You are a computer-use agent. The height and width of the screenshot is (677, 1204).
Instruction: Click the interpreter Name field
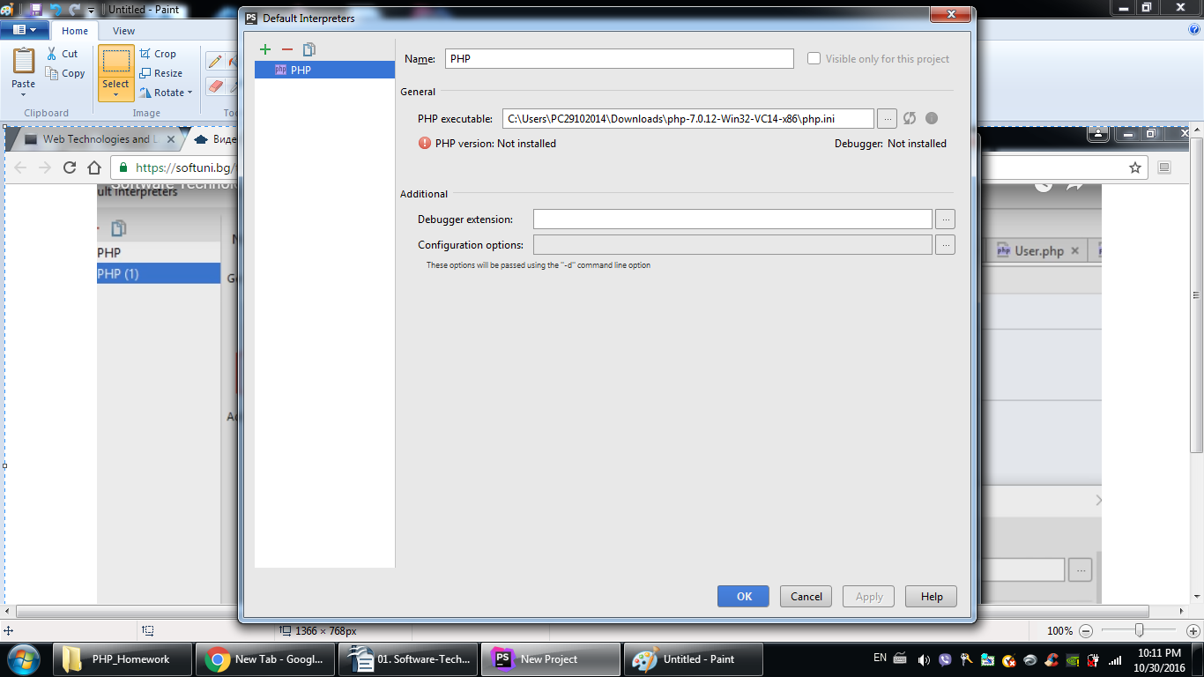tap(620, 58)
